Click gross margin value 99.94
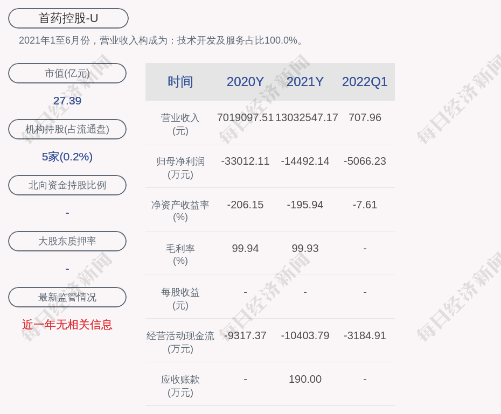Image resolution: width=501 pixels, height=414 pixels. coord(245,248)
